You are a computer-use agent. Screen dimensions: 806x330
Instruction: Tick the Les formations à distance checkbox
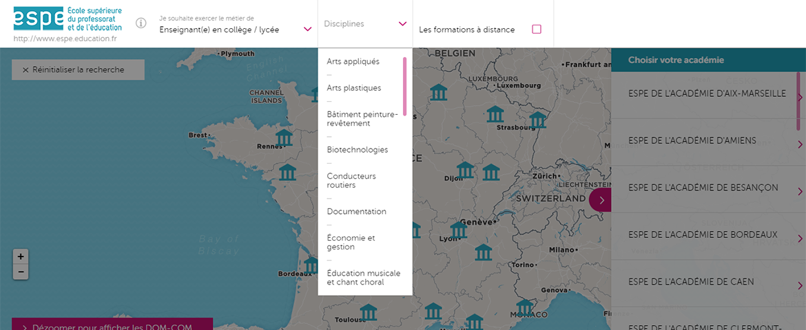point(537,30)
